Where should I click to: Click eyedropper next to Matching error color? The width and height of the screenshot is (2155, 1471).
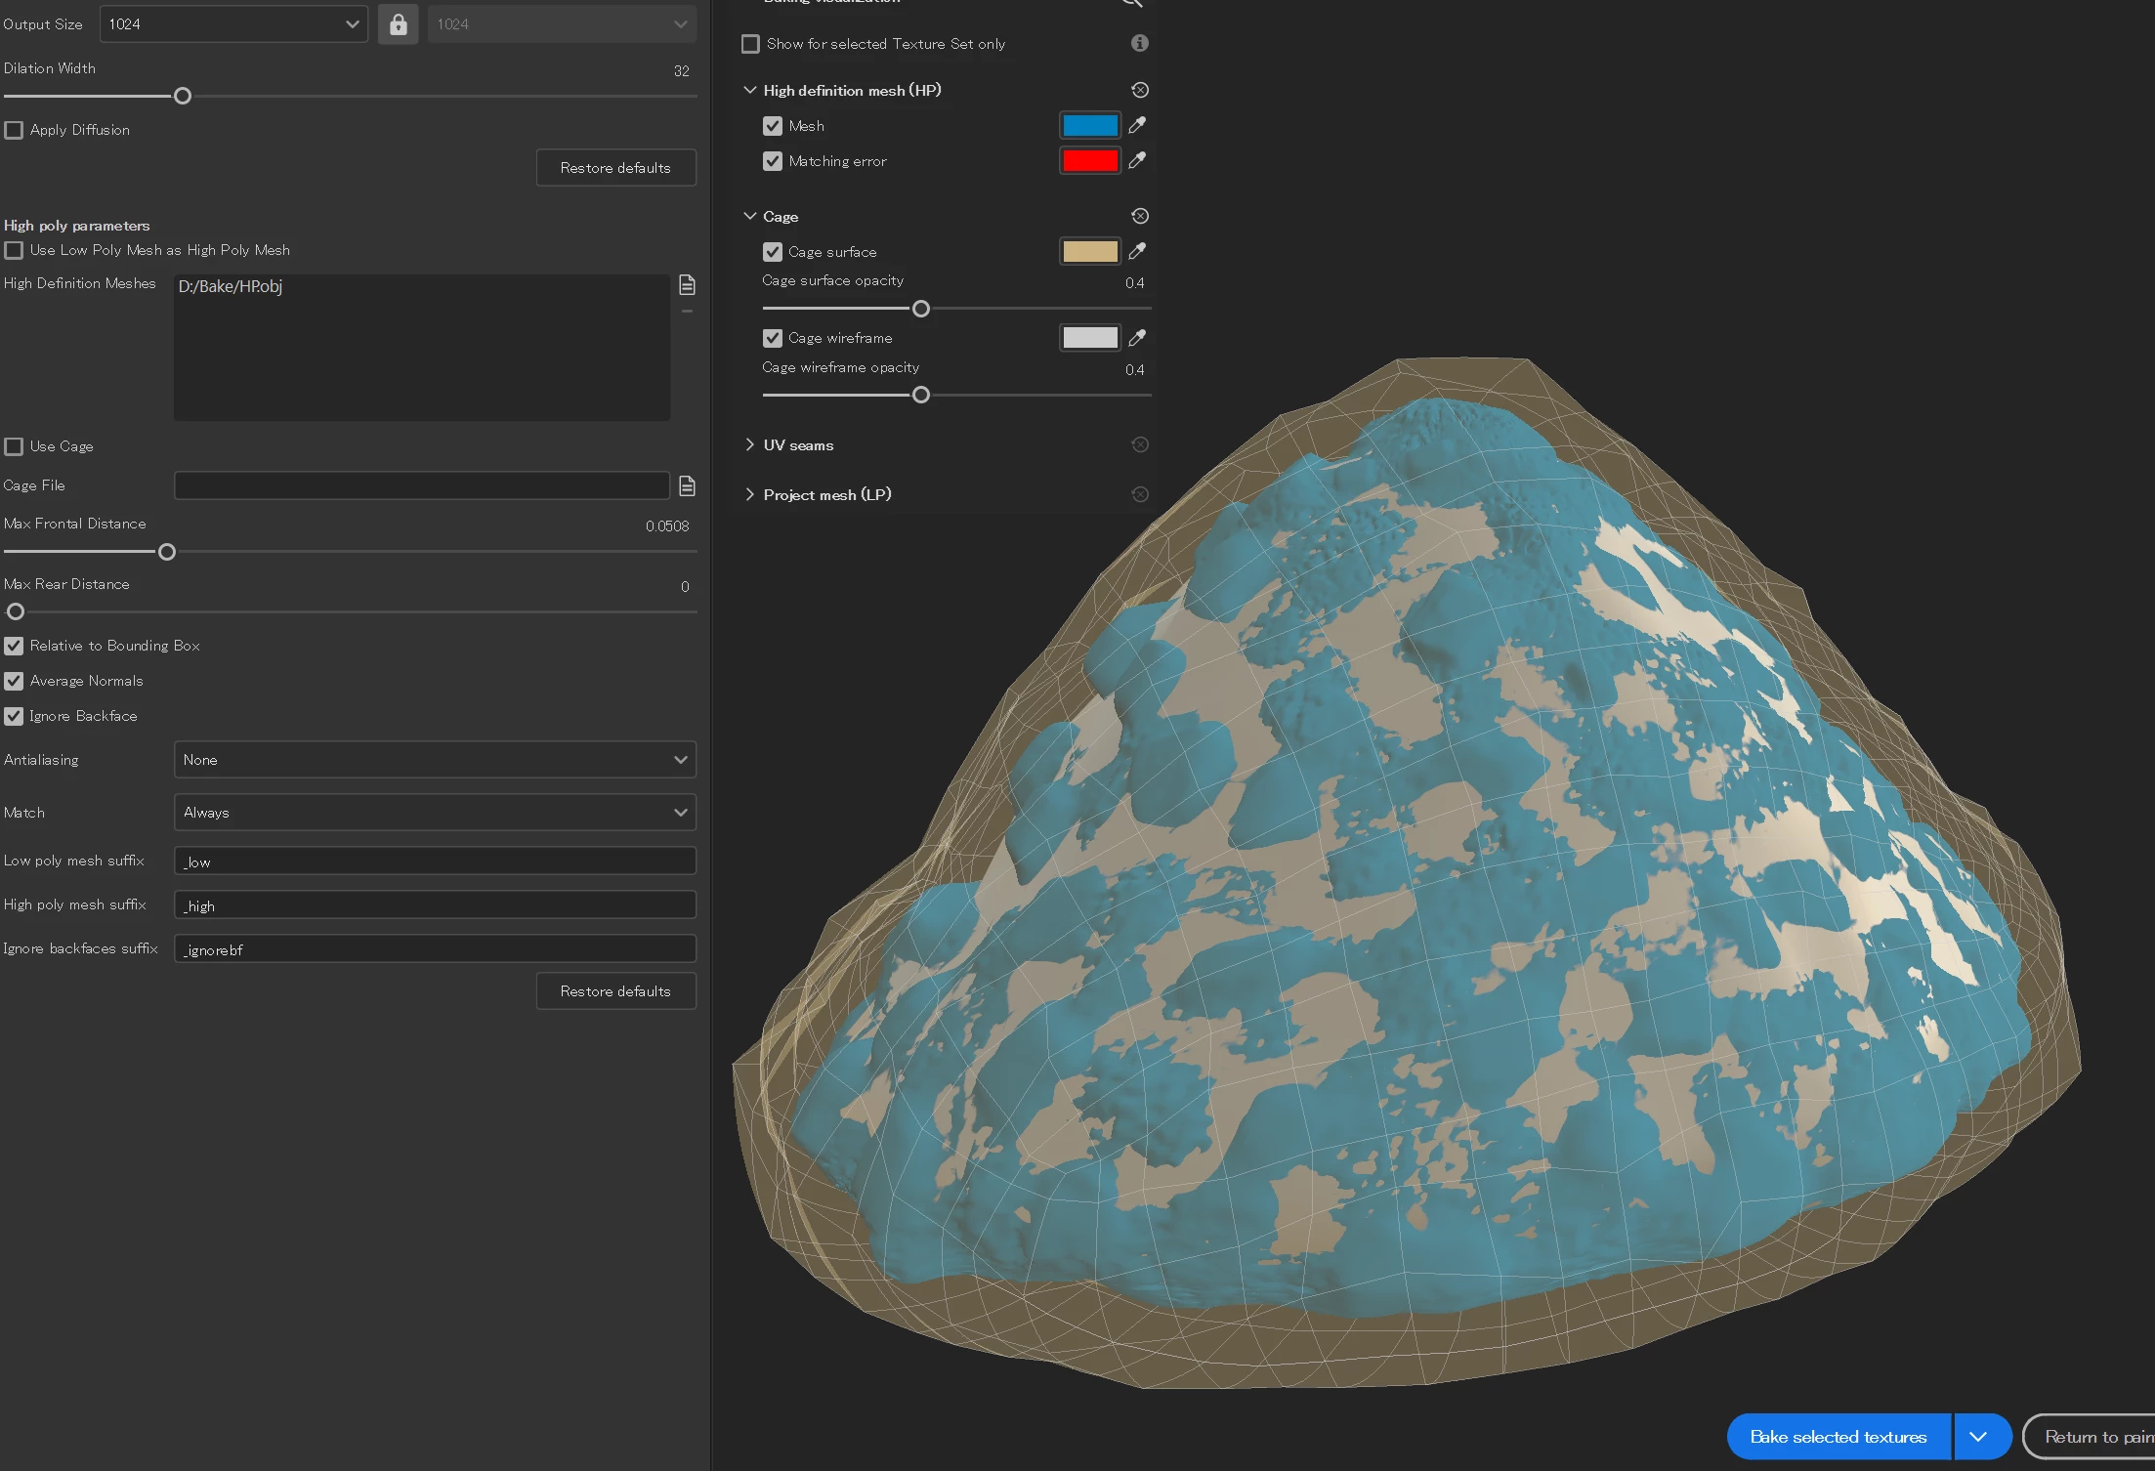pos(1137,160)
